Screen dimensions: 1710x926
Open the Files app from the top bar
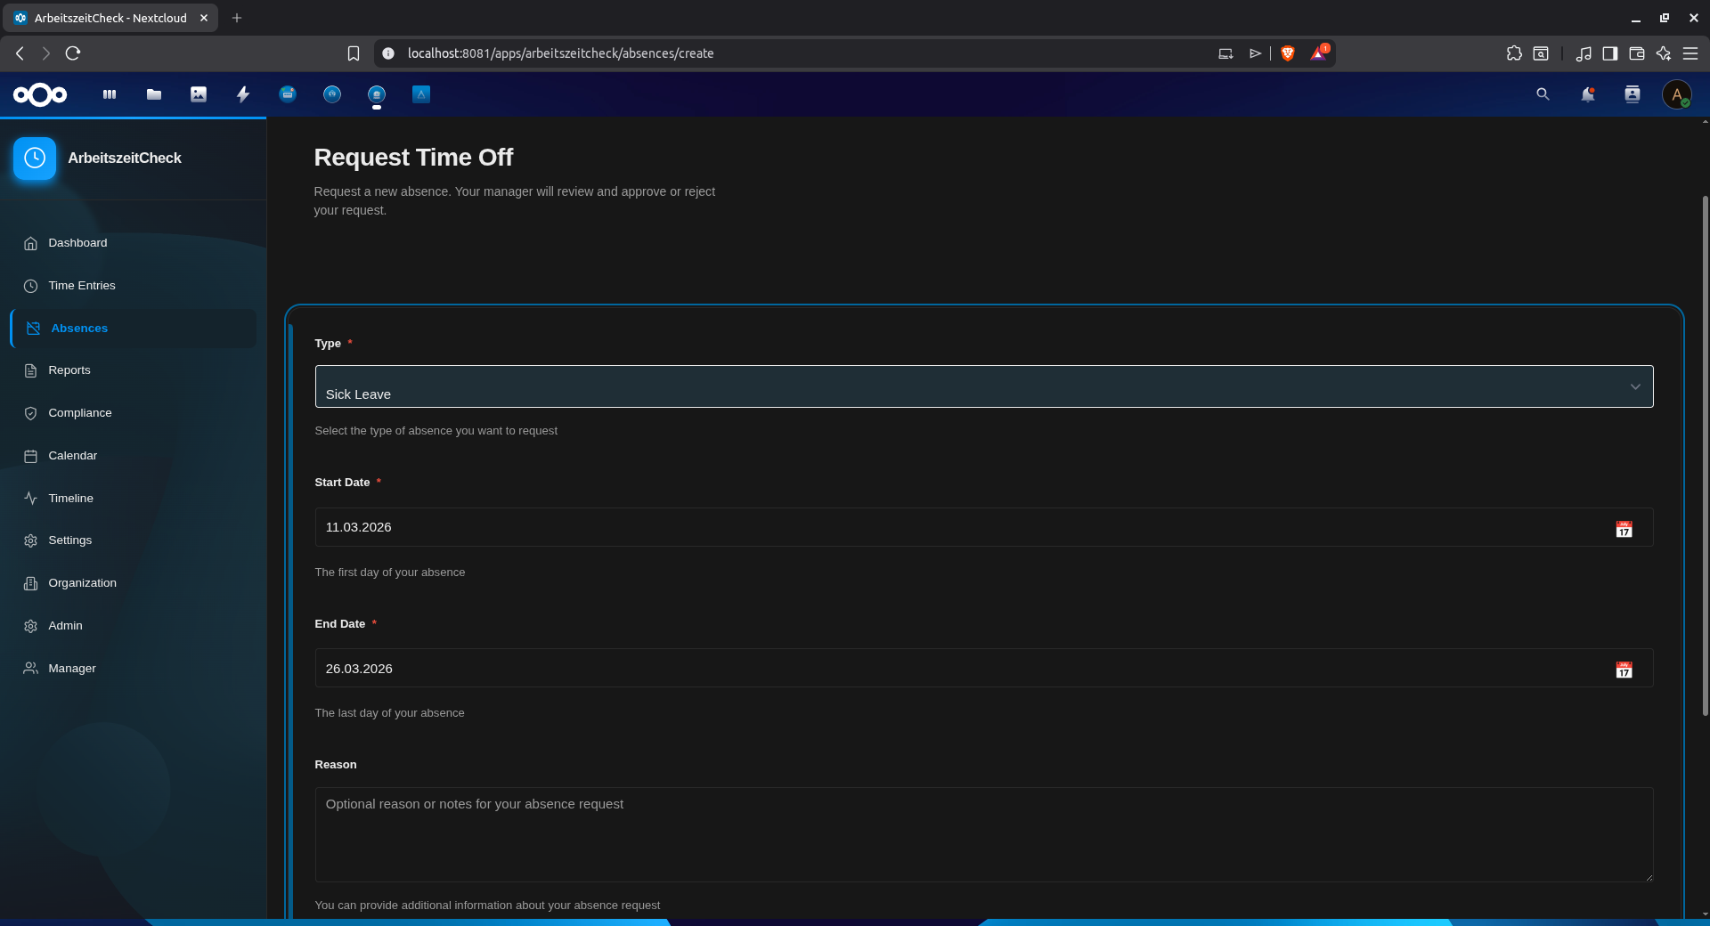153,94
